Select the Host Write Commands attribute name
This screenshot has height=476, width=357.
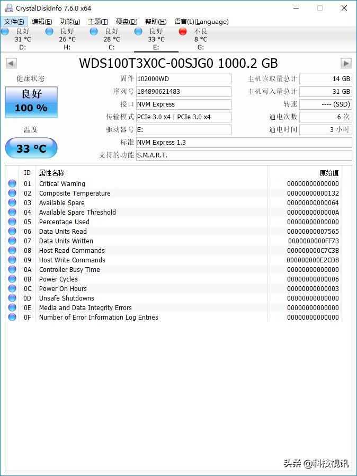(72, 260)
